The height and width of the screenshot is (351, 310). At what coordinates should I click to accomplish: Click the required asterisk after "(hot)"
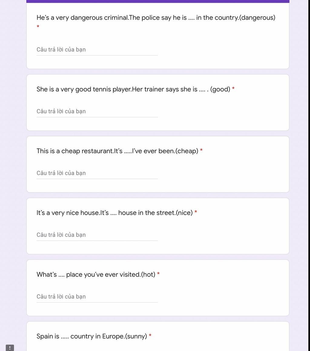[158, 274]
